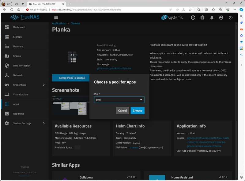Open the Reporting chart icon
The height and width of the screenshot is (181, 245).
point(7,114)
